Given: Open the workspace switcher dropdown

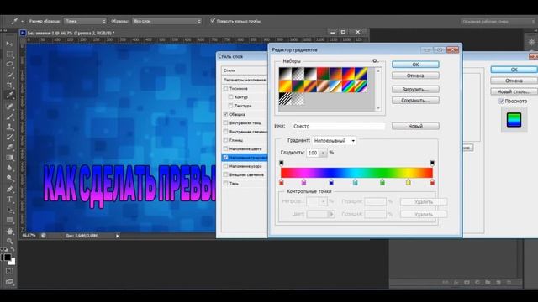Looking at the screenshot, I should point(498,22).
